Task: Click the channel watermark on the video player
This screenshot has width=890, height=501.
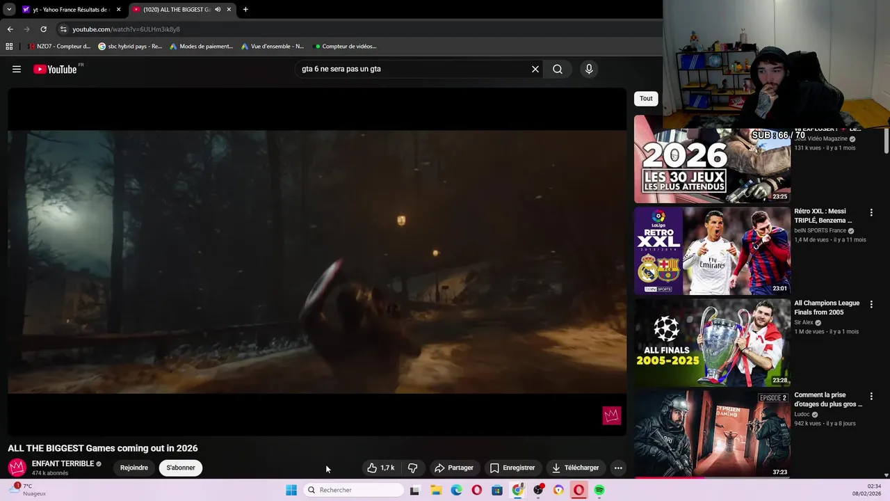Action: coord(611,415)
